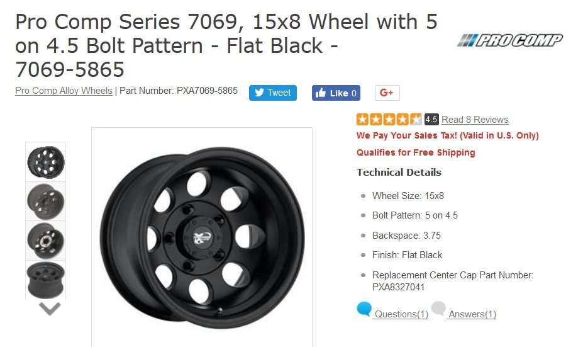Share the product with Tweet button
The height and width of the screenshot is (347, 583).
click(x=273, y=93)
